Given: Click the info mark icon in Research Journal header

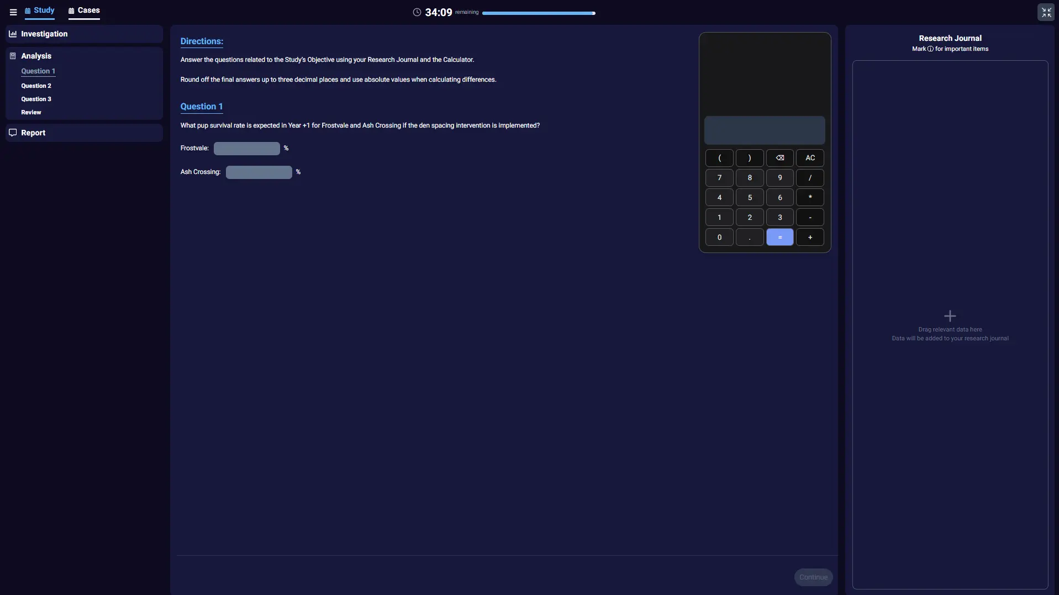Looking at the screenshot, I should pyautogui.click(x=930, y=49).
